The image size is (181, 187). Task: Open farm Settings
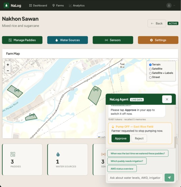pyautogui.click(x=158, y=40)
